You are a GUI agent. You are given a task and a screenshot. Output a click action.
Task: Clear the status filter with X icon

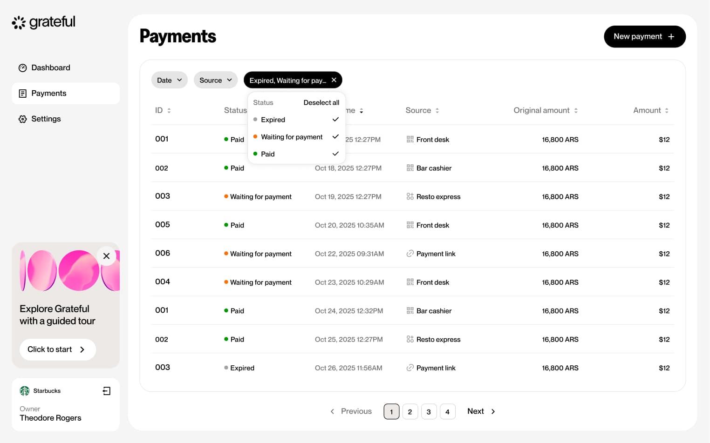[x=334, y=80]
